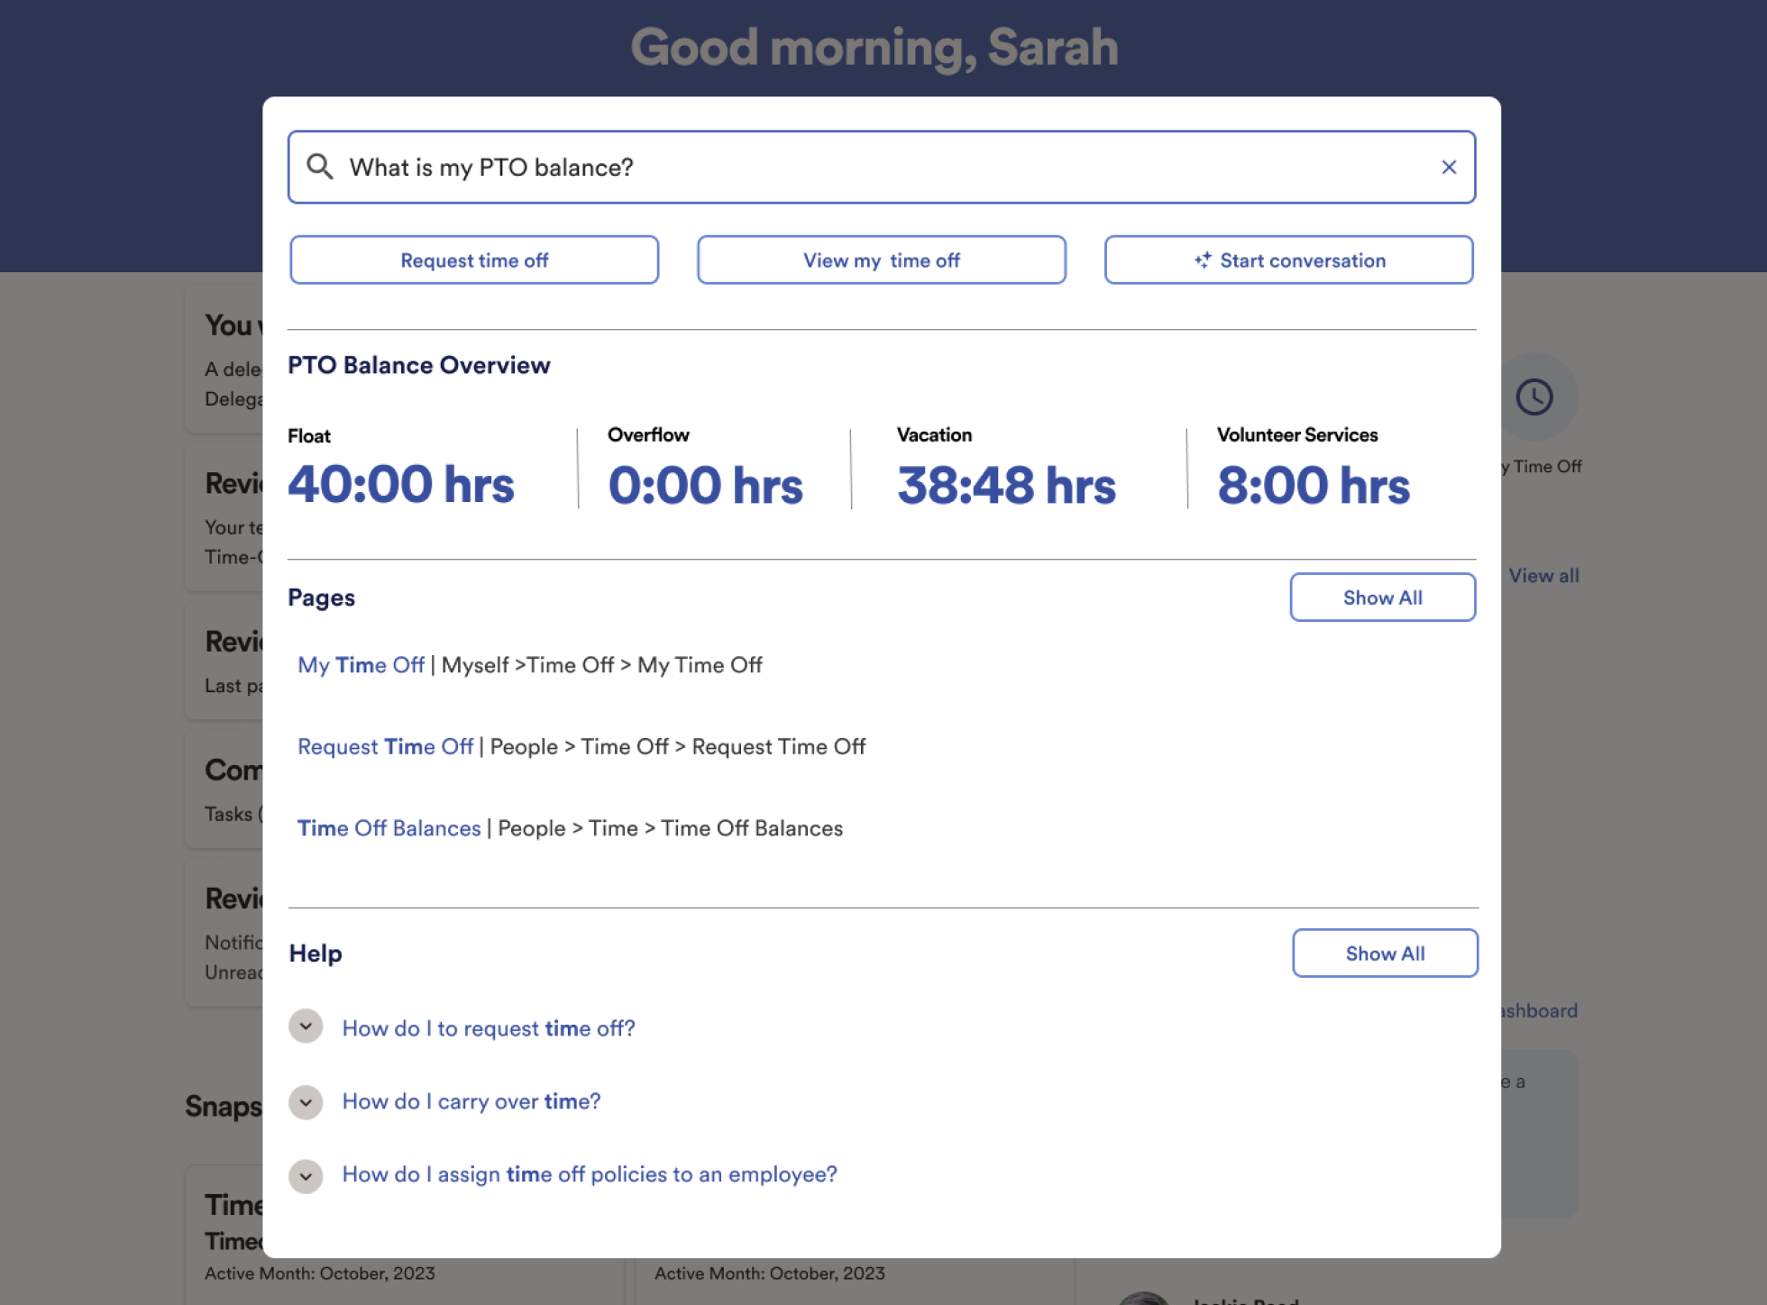This screenshot has width=1767, height=1305.
Task: Click the Vacation 38:48 hrs balance
Action: pyautogui.click(x=1005, y=485)
